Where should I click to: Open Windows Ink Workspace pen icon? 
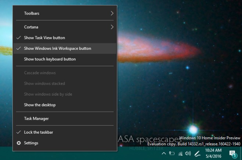(x=197, y=153)
